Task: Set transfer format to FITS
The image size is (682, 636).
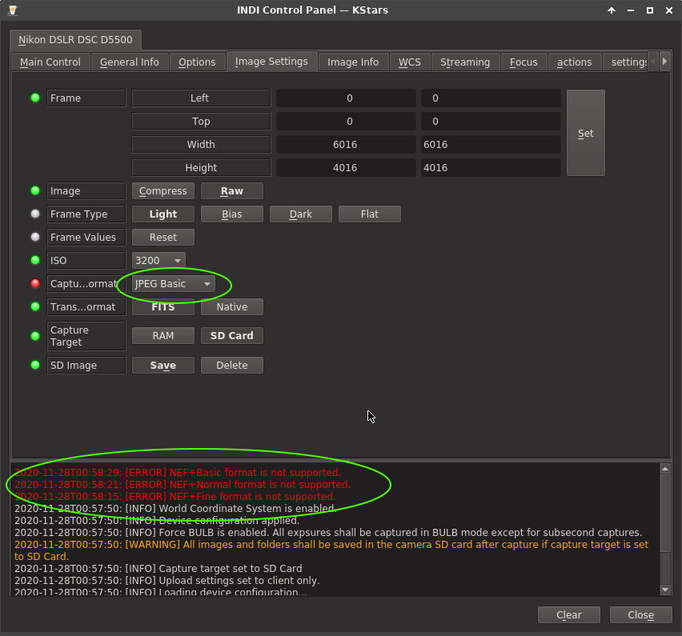Action: click(x=163, y=306)
